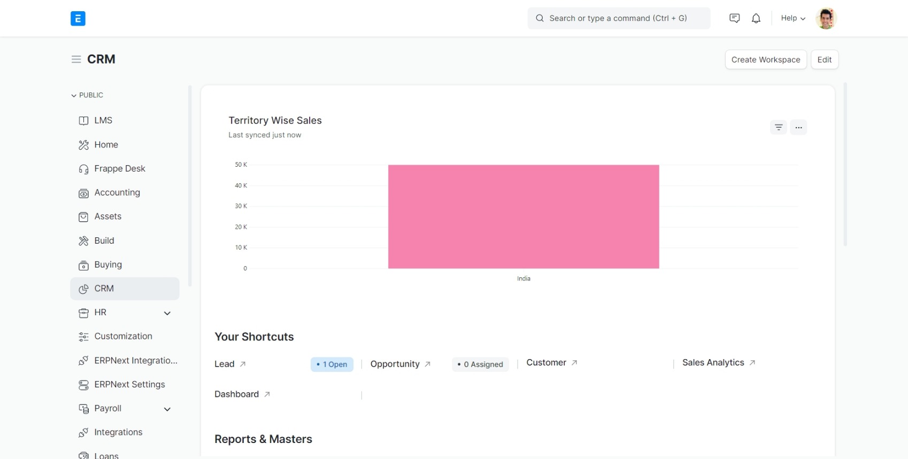Viewport: 908px width, 459px height.
Task: Open the Opportunity shortcut
Action: tap(395, 364)
